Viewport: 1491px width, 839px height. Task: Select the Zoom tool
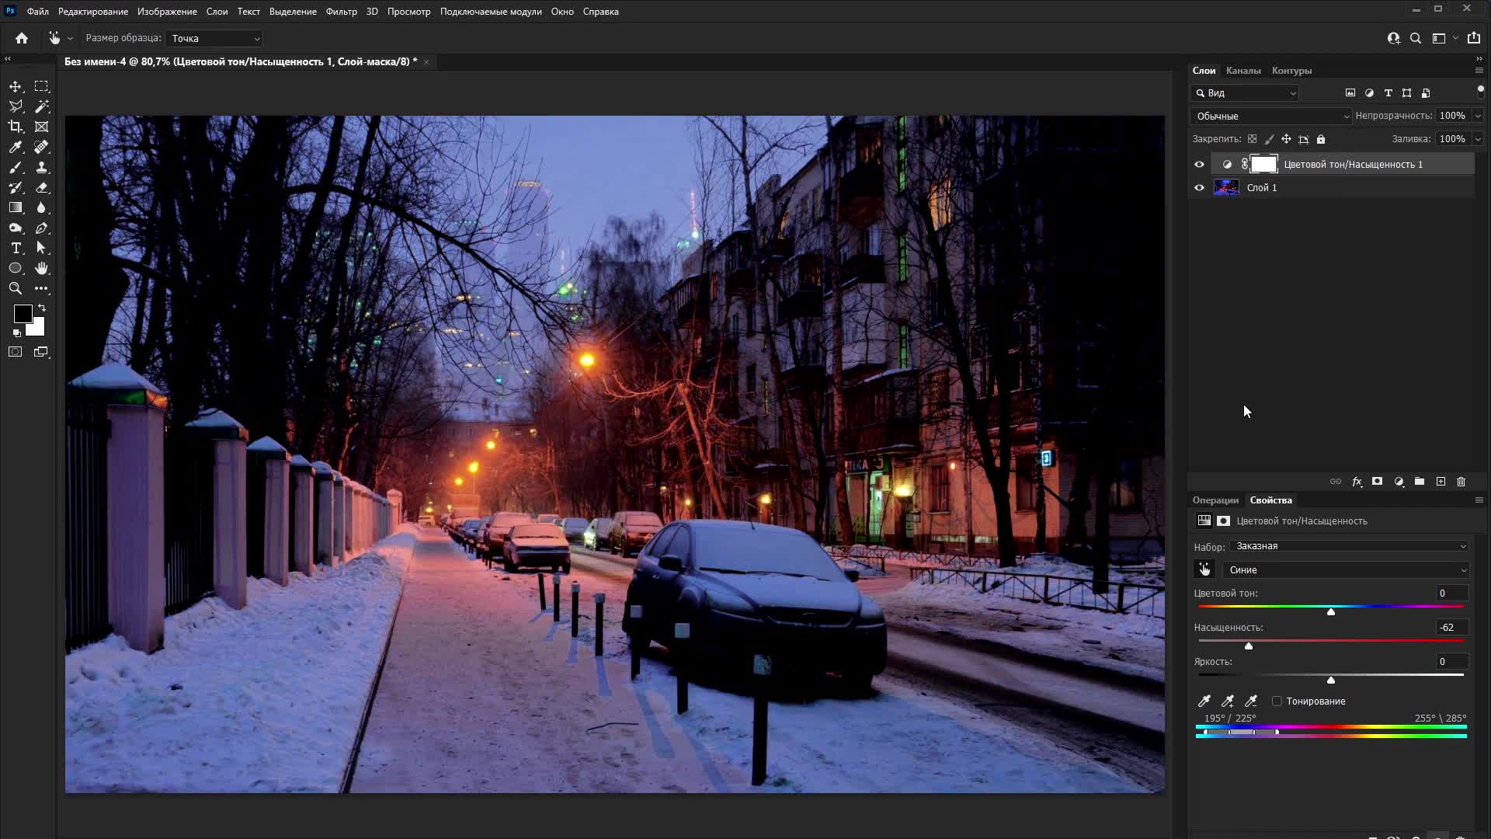tap(16, 288)
